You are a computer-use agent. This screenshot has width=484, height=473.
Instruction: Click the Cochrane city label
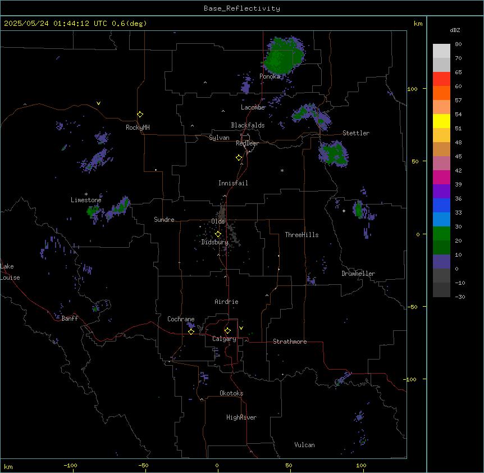pyautogui.click(x=181, y=319)
